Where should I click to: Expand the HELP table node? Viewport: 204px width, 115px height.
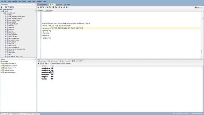[x=5, y=55]
